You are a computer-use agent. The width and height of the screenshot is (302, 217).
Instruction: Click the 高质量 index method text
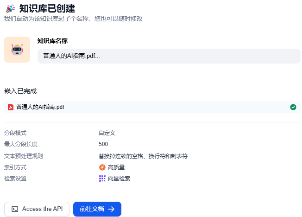[x=116, y=167]
